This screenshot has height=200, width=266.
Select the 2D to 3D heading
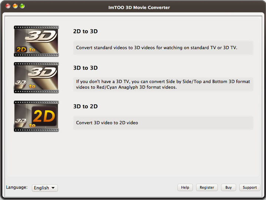(85, 31)
